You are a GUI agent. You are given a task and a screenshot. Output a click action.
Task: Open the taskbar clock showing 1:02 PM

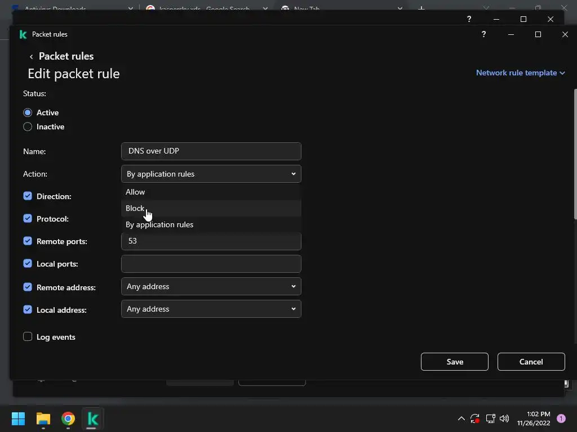point(534,418)
